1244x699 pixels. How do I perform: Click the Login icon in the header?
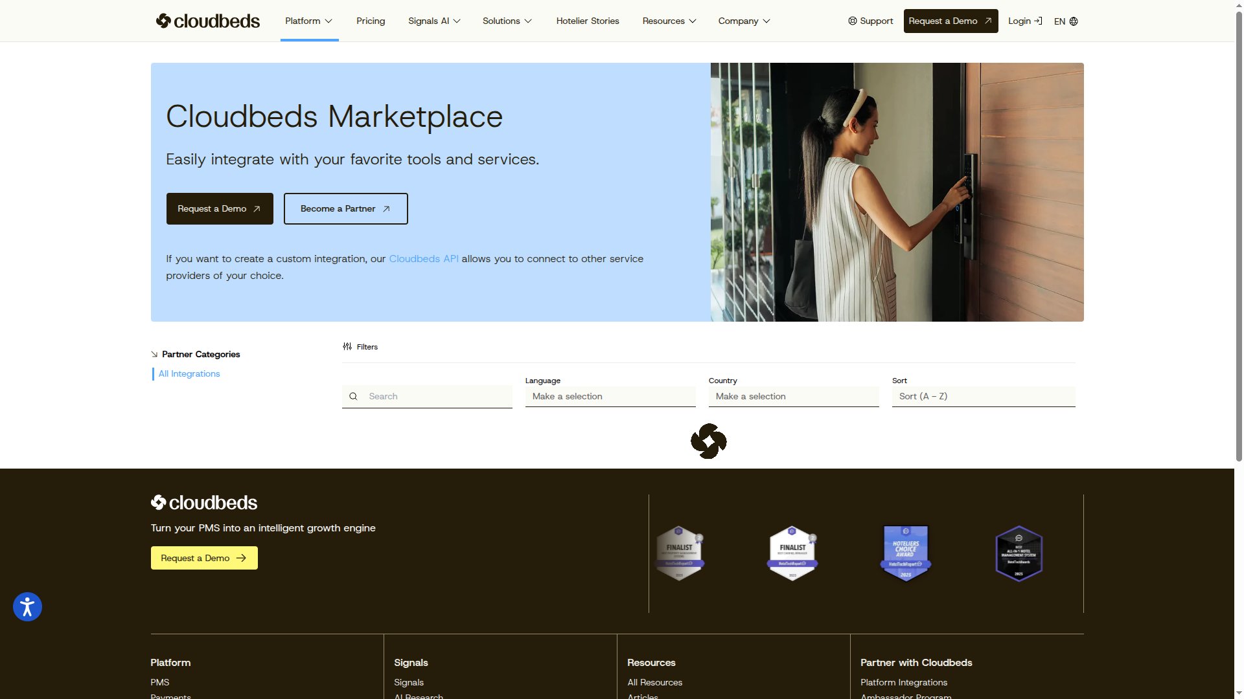click(1038, 21)
